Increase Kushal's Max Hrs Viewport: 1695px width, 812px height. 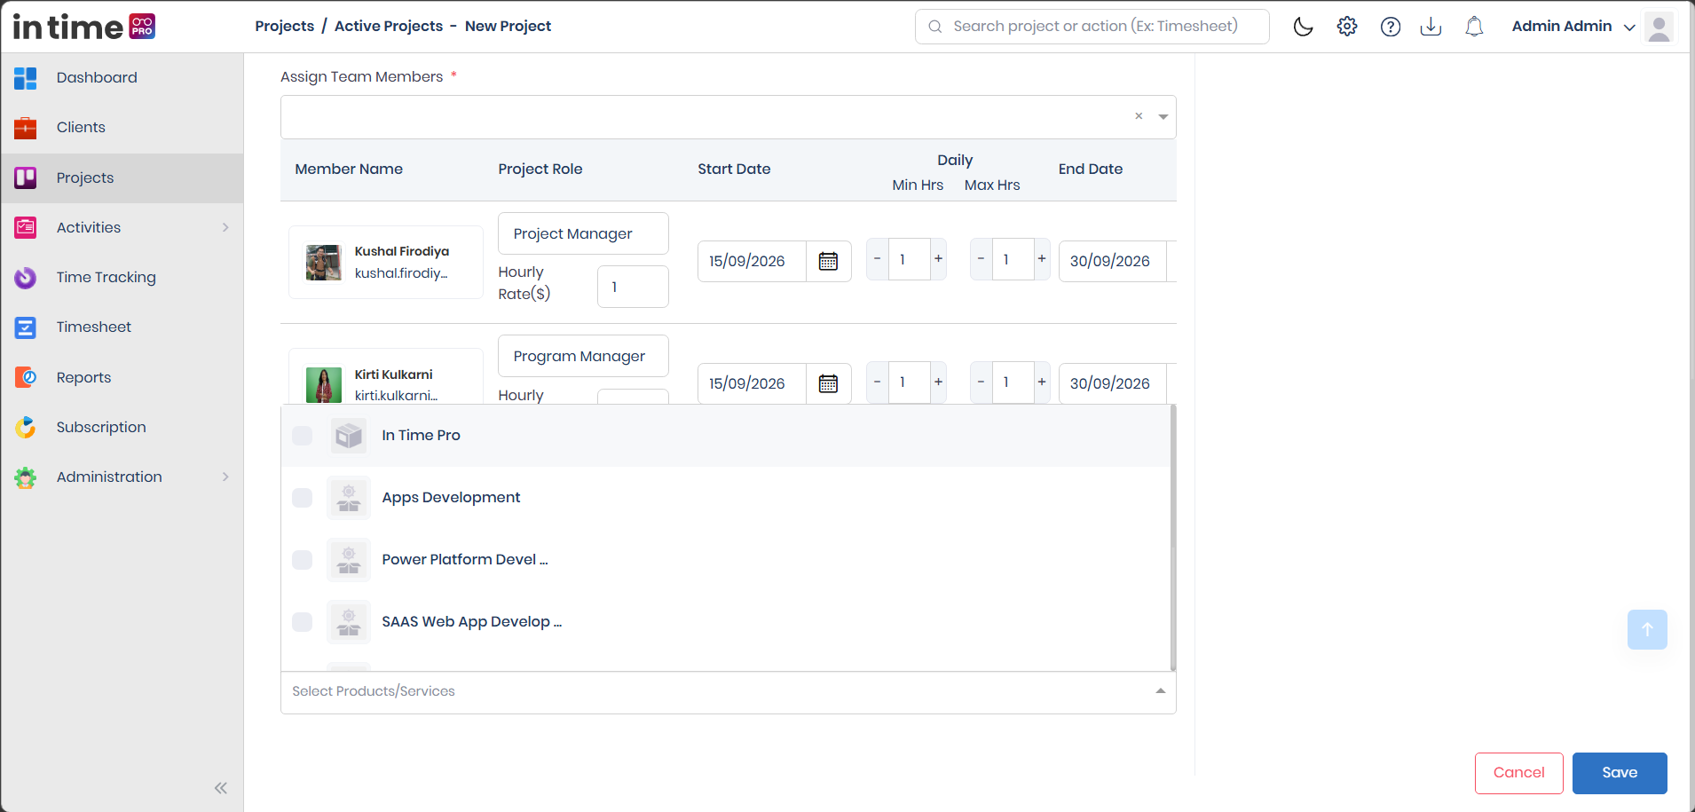point(1042,259)
